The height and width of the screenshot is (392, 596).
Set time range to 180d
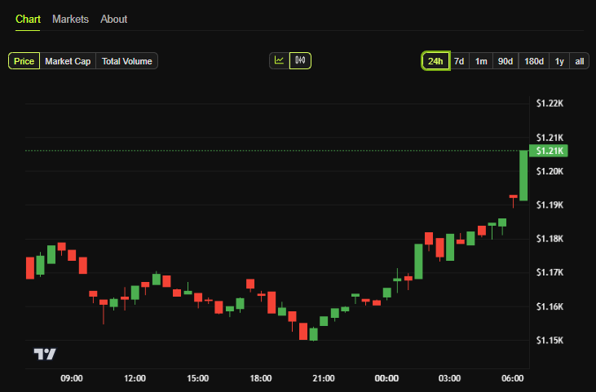click(x=534, y=61)
